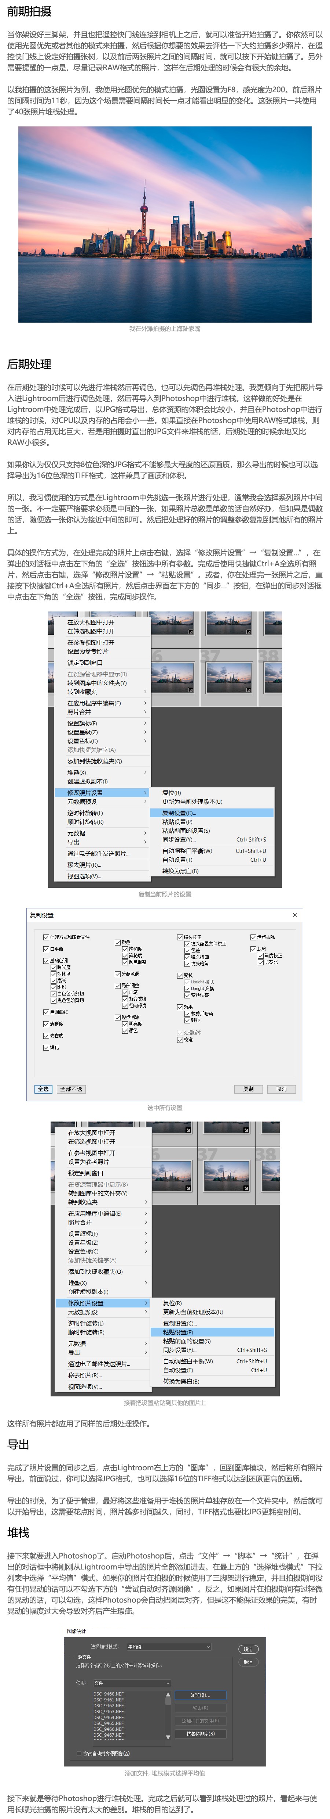Expand 设置星级 submenu in menu with 粘贴设置 highlighted
The image size is (330, 1819).
pyautogui.click(x=103, y=1242)
